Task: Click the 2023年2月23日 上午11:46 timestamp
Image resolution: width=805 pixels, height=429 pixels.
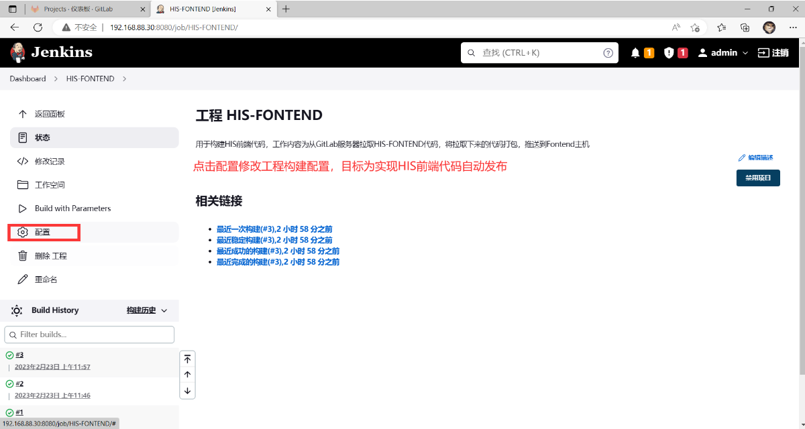Action: tap(52, 395)
